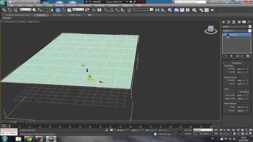253x142 pixels.
Task: Click the Mirror tool icon
Action: [157, 10]
